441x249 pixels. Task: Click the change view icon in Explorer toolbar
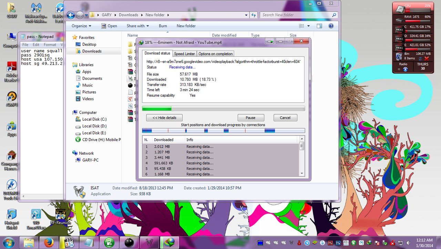click(301, 26)
